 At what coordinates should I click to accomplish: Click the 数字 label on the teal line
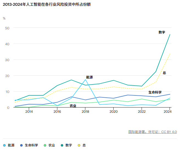162,32
